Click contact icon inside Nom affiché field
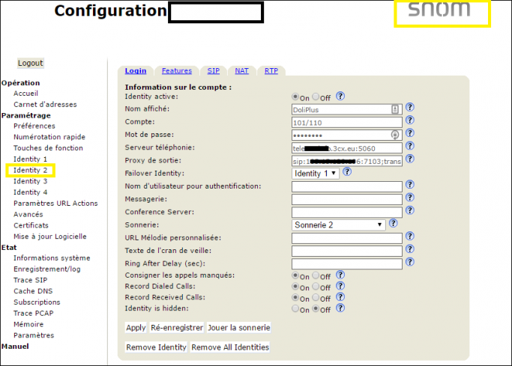 click(395, 109)
